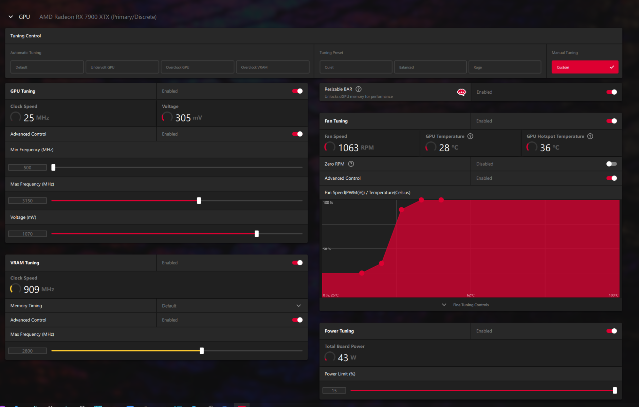Click the "36 °C" hotspot temperature reading
Viewport: 639px width, 407px height.
[550, 148]
